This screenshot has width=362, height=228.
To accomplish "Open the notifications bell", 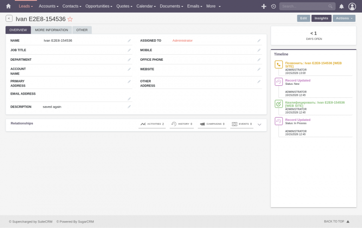I will point(342,6).
